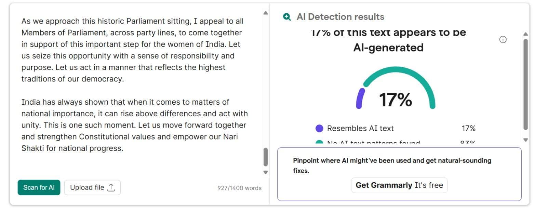Image resolution: width=547 pixels, height=209 pixels.
Task: Click the AI Detection results heading
Action: pos(340,16)
